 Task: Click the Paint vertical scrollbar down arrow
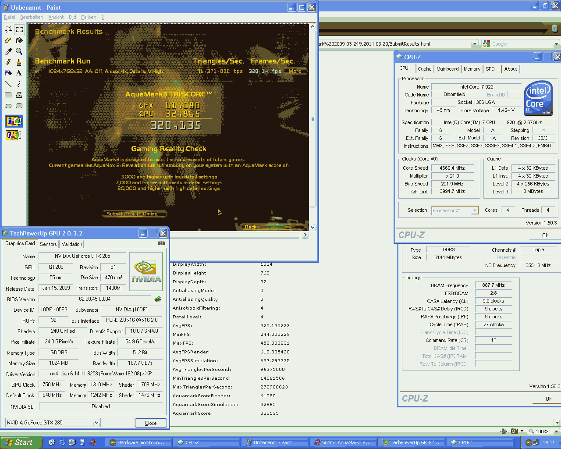click(x=312, y=228)
